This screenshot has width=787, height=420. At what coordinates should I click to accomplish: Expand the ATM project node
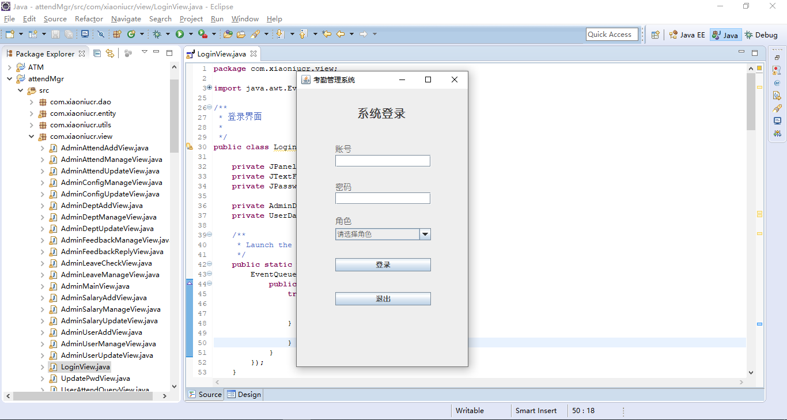10,67
